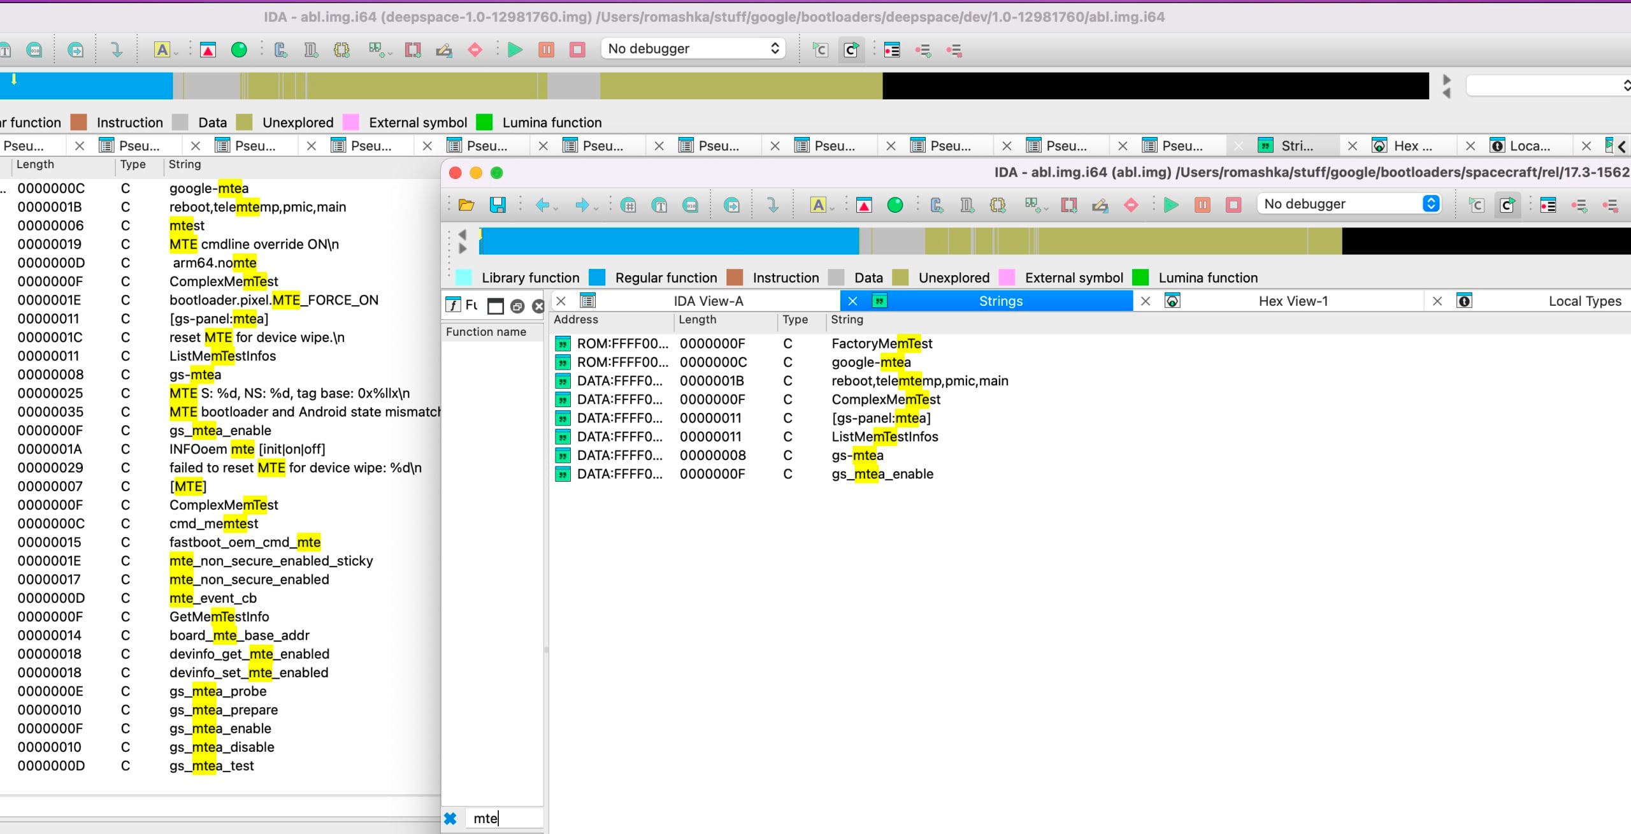1631x834 pixels.
Task: Click the highlighted 'C' refresh icon in the back window toolbar
Action: pos(852,49)
